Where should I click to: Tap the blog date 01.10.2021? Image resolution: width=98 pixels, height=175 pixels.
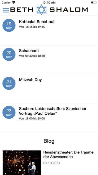point(52,163)
